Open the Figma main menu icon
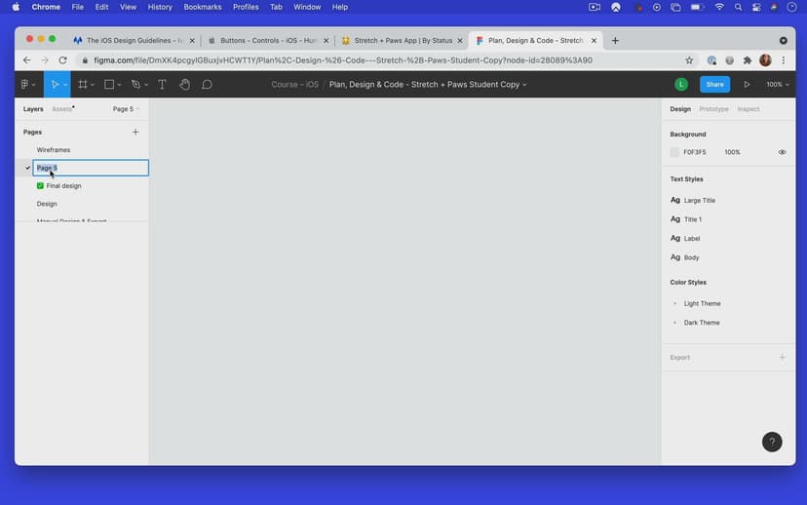The image size is (807, 505). (25, 85)
